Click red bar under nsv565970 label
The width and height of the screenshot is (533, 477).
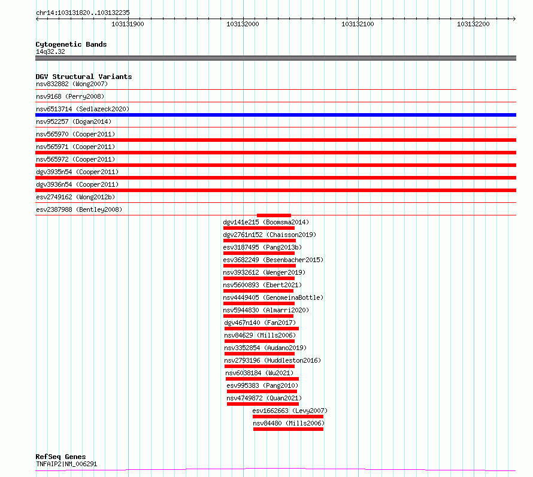pos(275,140)
